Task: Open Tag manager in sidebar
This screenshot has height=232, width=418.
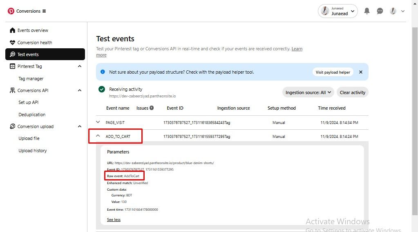Action: (x=31, y=79)
